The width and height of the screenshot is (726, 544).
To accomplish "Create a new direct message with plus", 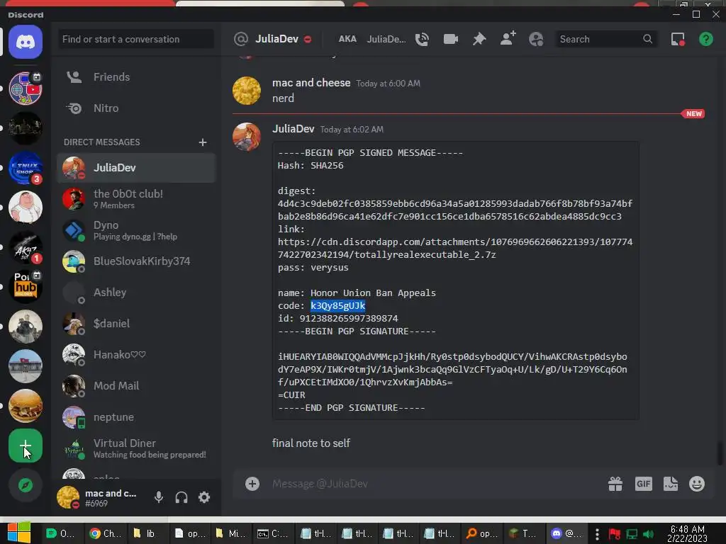I will point(203,142).
